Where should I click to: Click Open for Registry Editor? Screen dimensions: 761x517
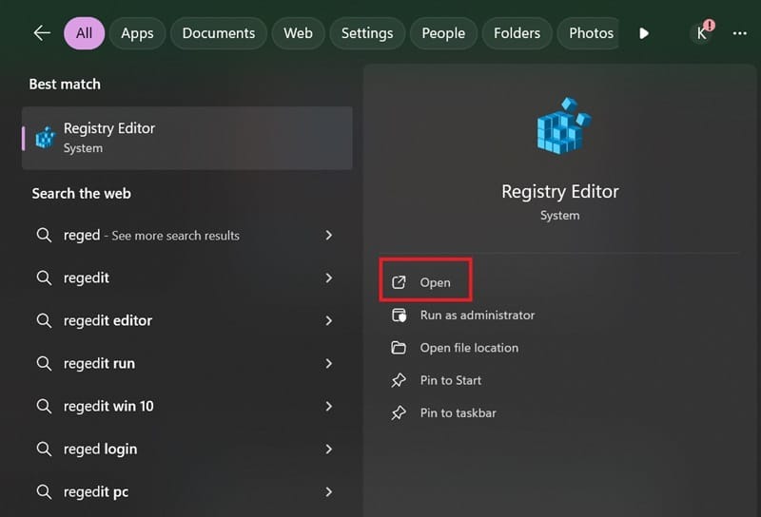coord(425,280)
